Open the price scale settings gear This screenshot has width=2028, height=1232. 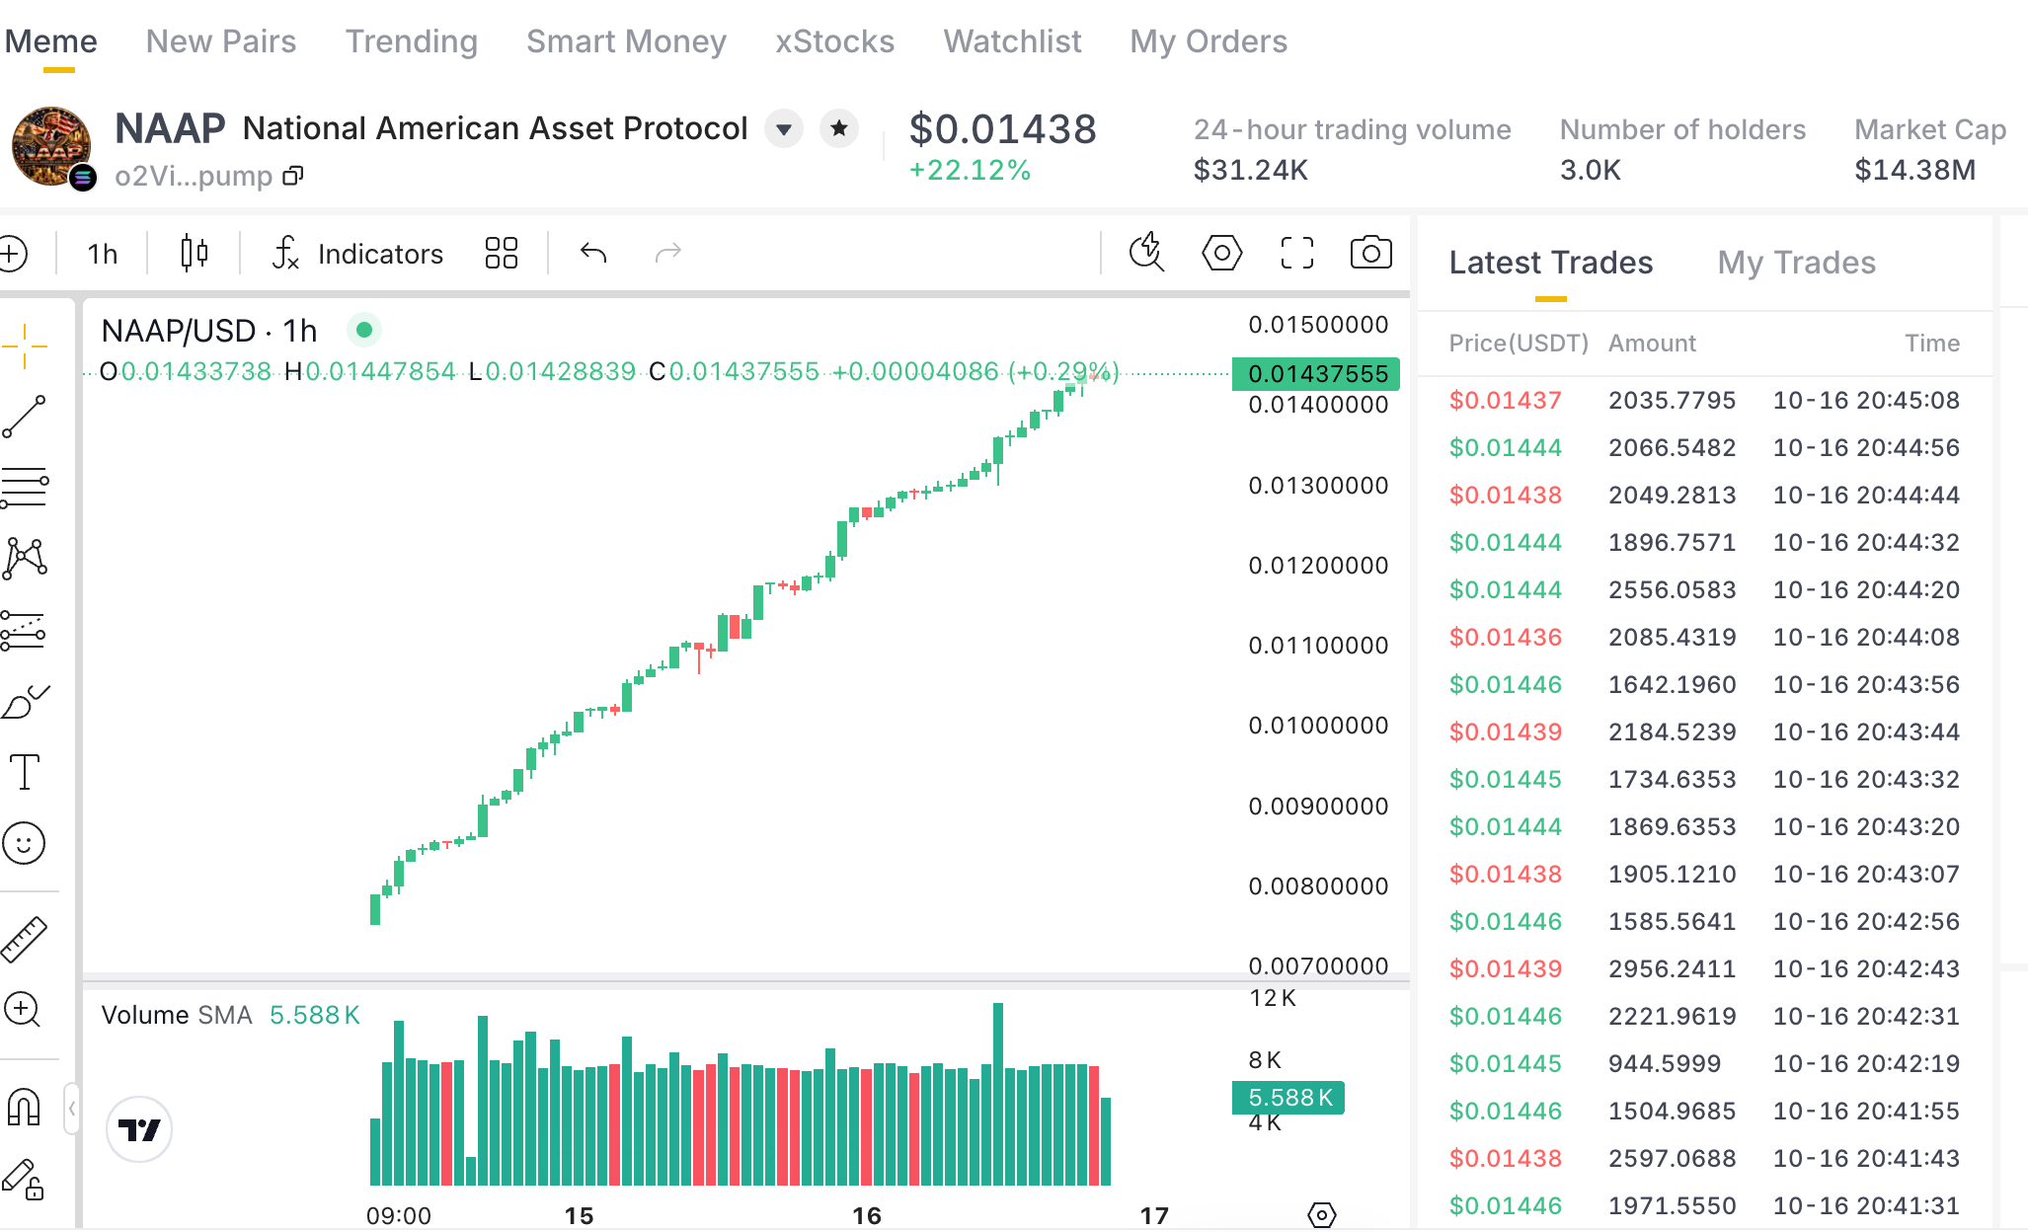[x=1322, y=1214]
